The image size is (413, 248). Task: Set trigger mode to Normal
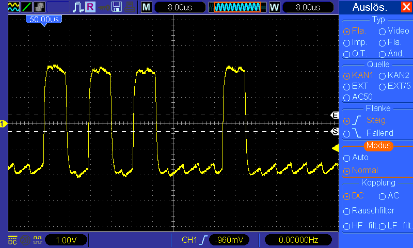click(360, 171)
